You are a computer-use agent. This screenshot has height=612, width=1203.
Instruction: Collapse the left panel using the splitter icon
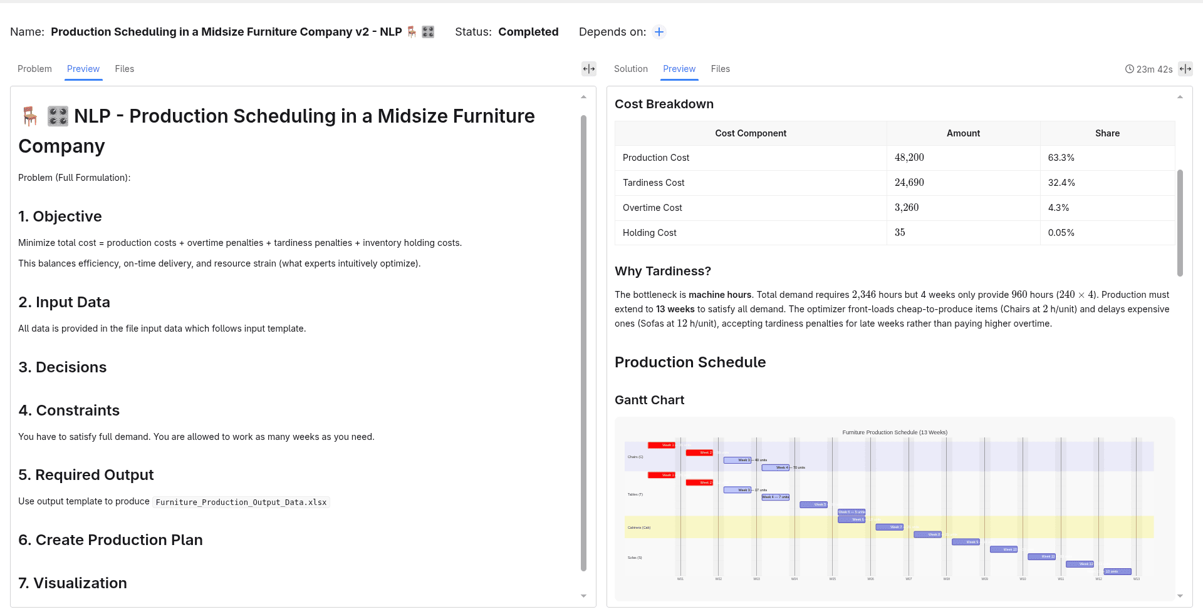[x=589, y=69]
